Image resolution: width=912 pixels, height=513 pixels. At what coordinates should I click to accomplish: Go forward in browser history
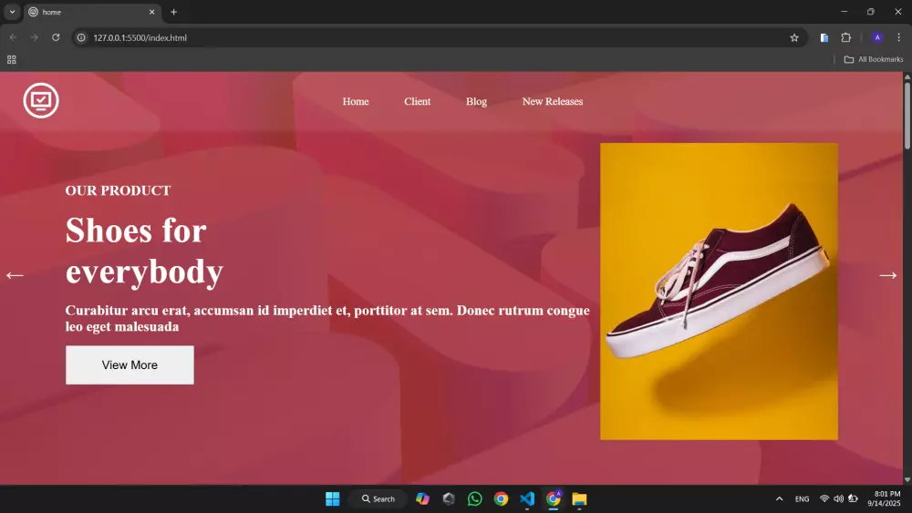[x=35, y=37]
